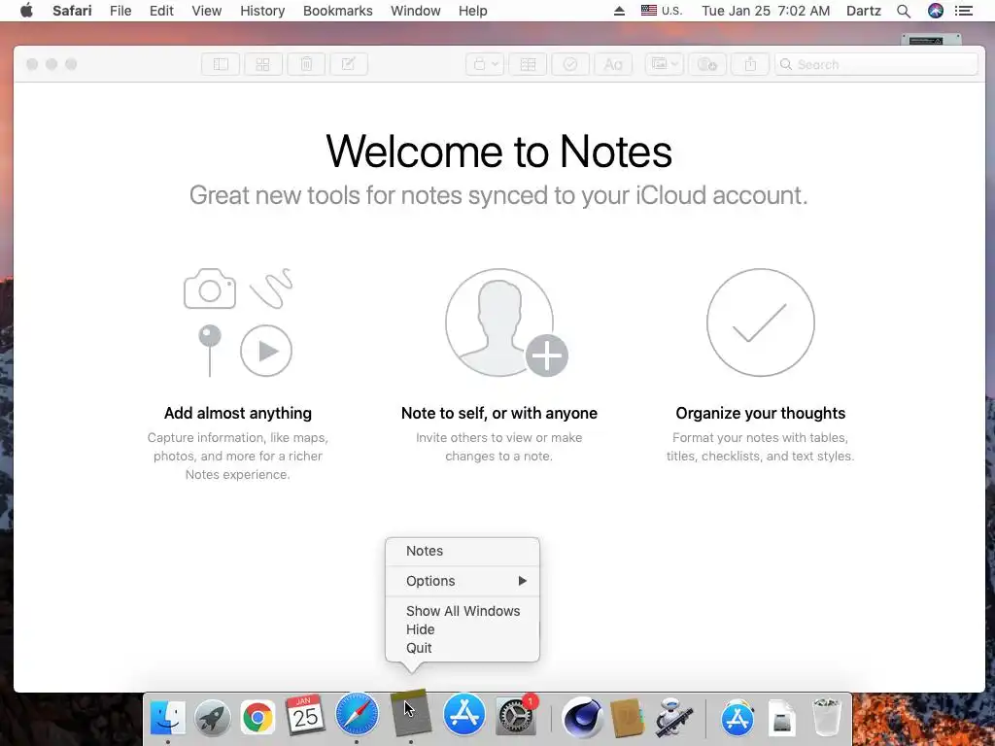Launch Google Chrome from the dock
The height and width of the screenshot is (746, 995).
(x=257, y=718)
